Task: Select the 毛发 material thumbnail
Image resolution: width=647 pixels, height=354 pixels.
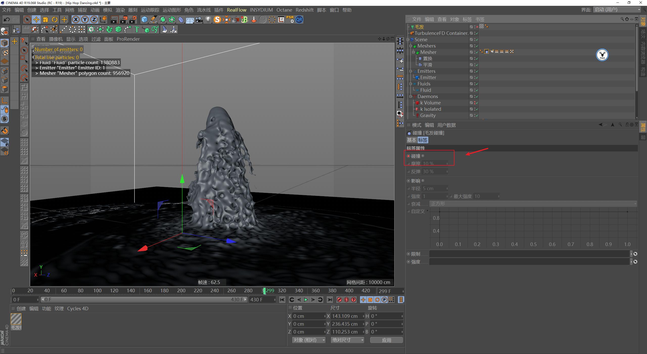Action: (x=16, y=319)
